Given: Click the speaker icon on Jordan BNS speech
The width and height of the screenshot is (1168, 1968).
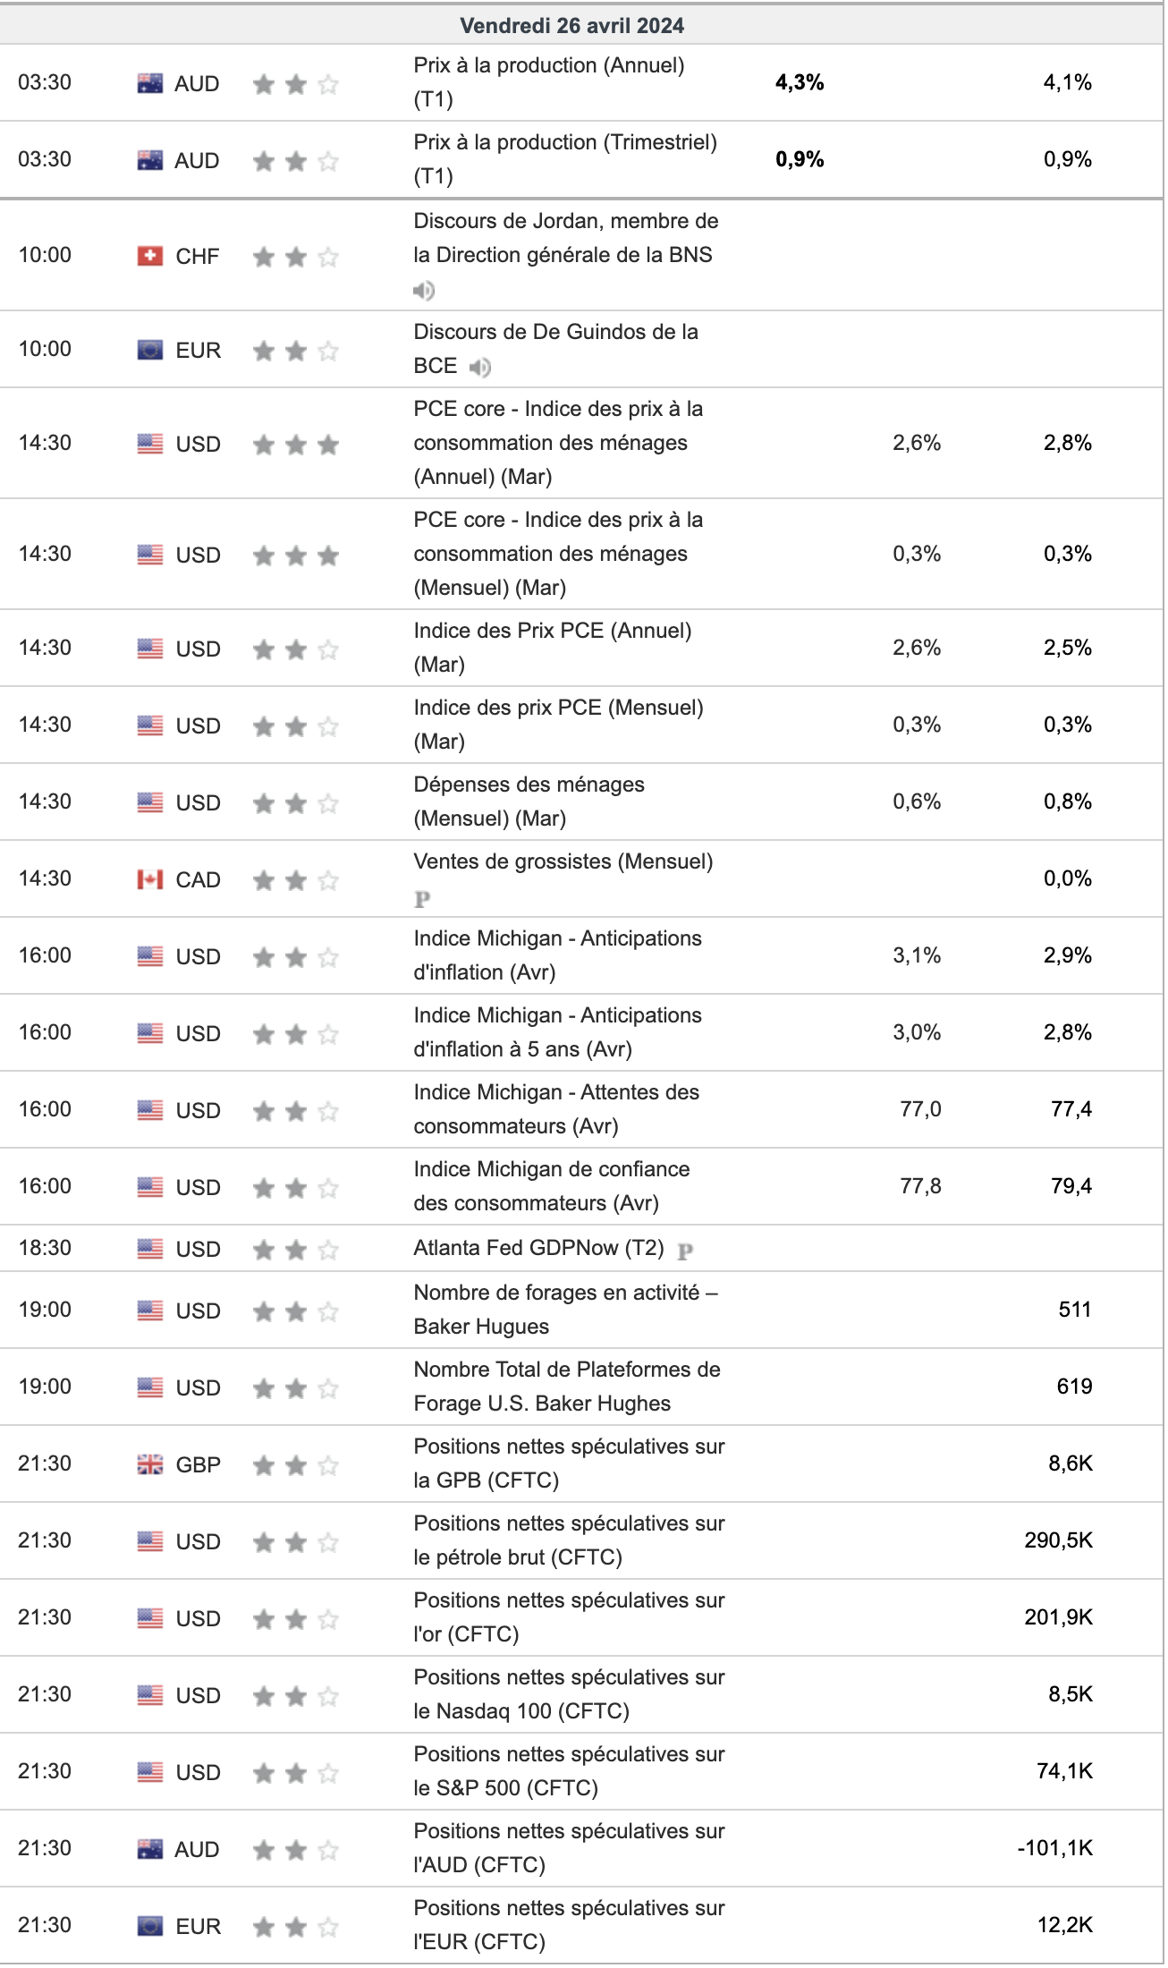Looking at the screenshot, I should (x=424, y=291).
